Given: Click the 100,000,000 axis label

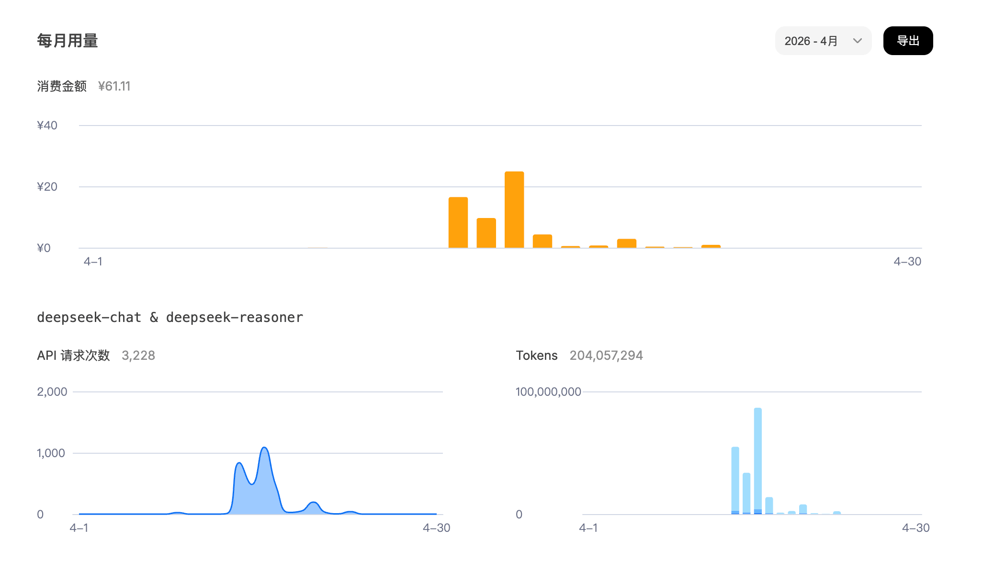Looking at the screenshot, I should 549,391.
